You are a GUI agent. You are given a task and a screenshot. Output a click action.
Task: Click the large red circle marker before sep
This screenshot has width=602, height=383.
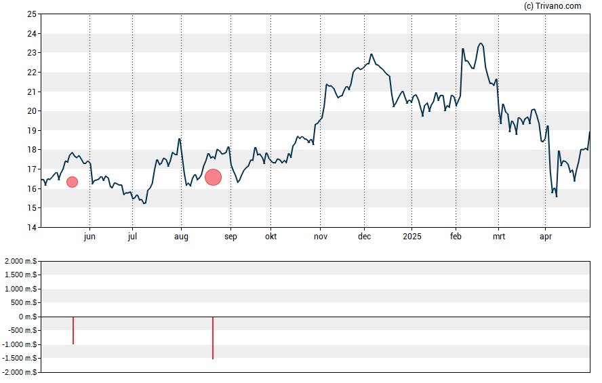tap(213, 178)
